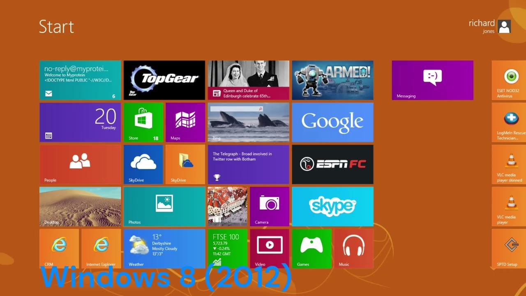The width and height of the screenshot is (526, 296).
Task: Open the SPTD Setup tile
Action: [509, 249]
